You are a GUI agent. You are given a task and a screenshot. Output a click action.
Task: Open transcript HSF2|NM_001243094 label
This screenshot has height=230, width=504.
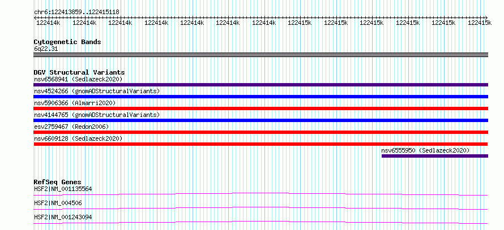63,217
